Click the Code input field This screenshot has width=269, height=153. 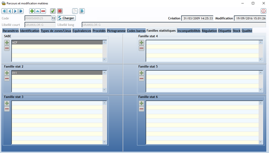38,18
